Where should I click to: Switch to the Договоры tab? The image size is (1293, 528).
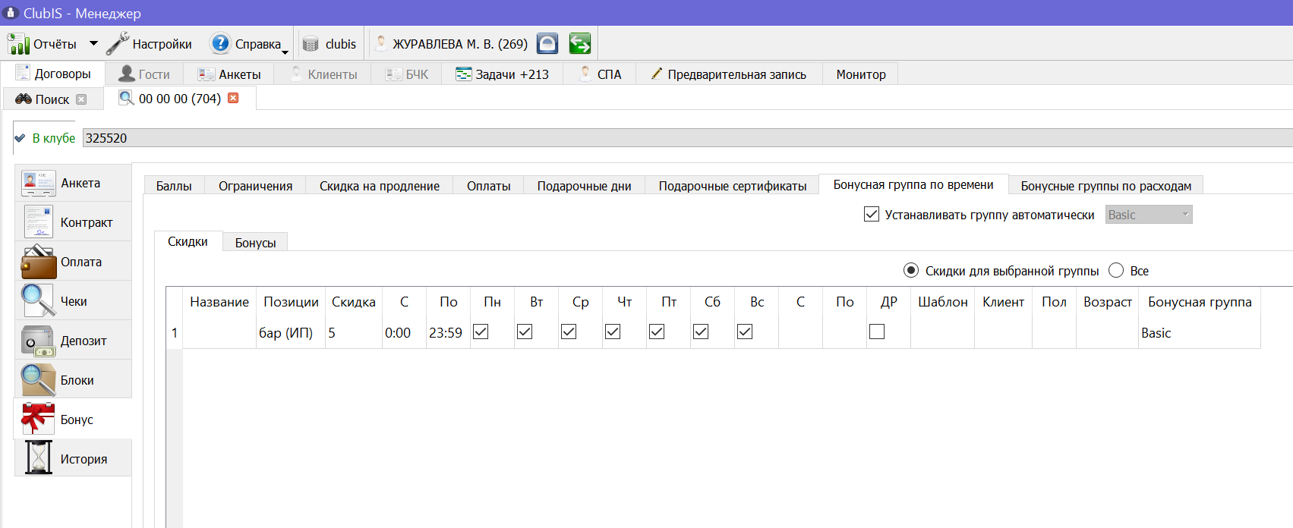coord(53,74)
